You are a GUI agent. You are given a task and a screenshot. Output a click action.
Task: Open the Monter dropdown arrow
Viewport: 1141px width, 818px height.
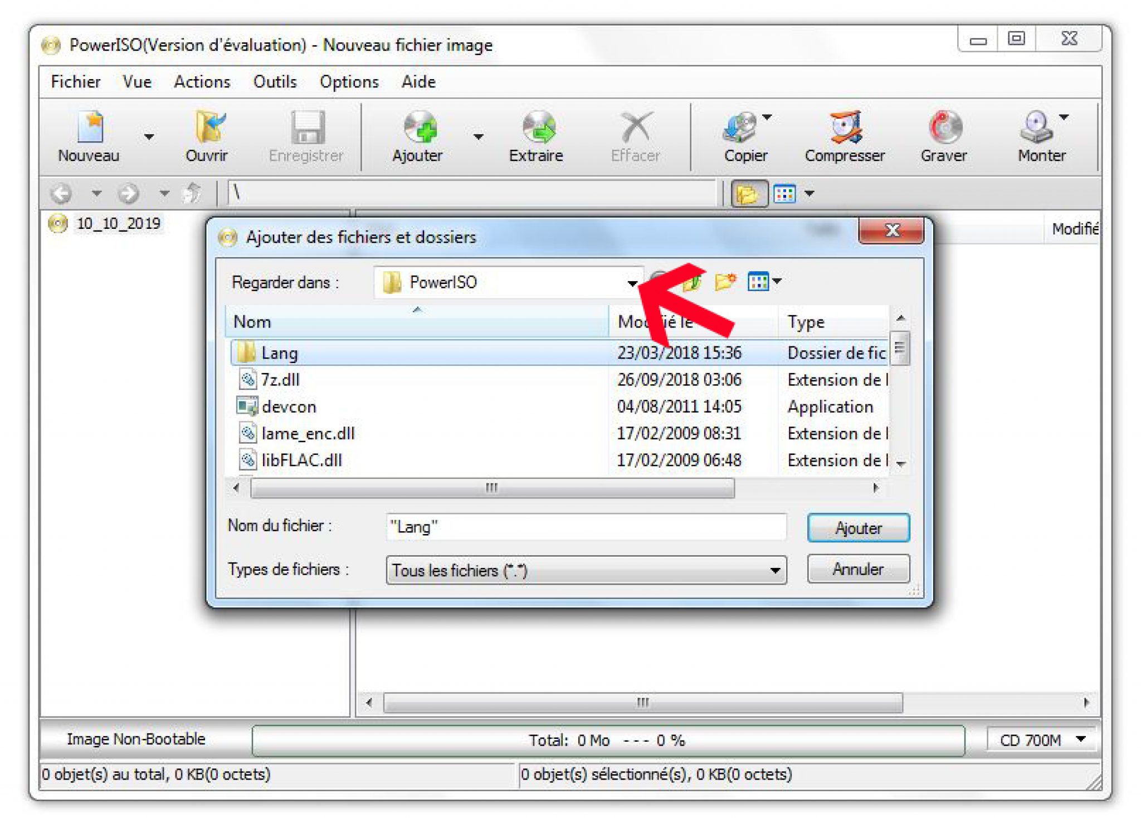[x=1064, y=117]
